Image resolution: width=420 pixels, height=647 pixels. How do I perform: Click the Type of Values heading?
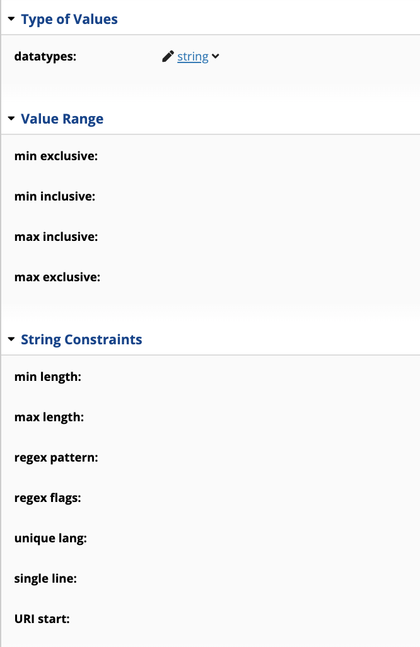tap(69, 19)
